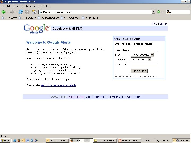Open the Tools menu

point(41,6)
